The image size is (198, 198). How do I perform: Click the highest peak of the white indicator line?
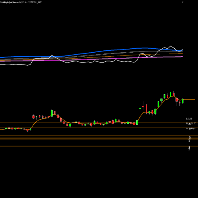pyautogui.click(x=171, y=46)
